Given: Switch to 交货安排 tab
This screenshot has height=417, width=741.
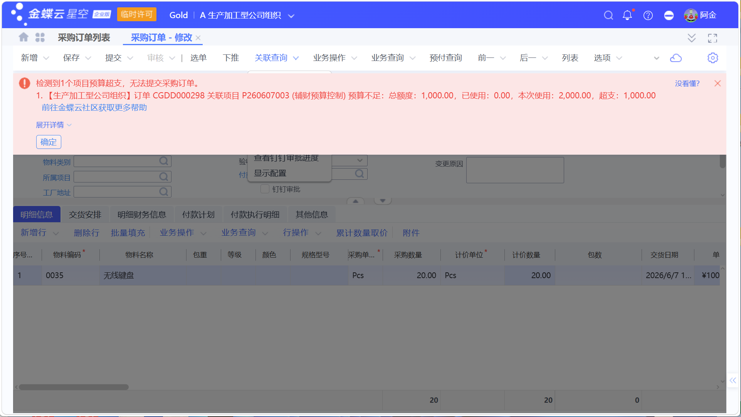Looking at the screenshot, I should (85, 214).
